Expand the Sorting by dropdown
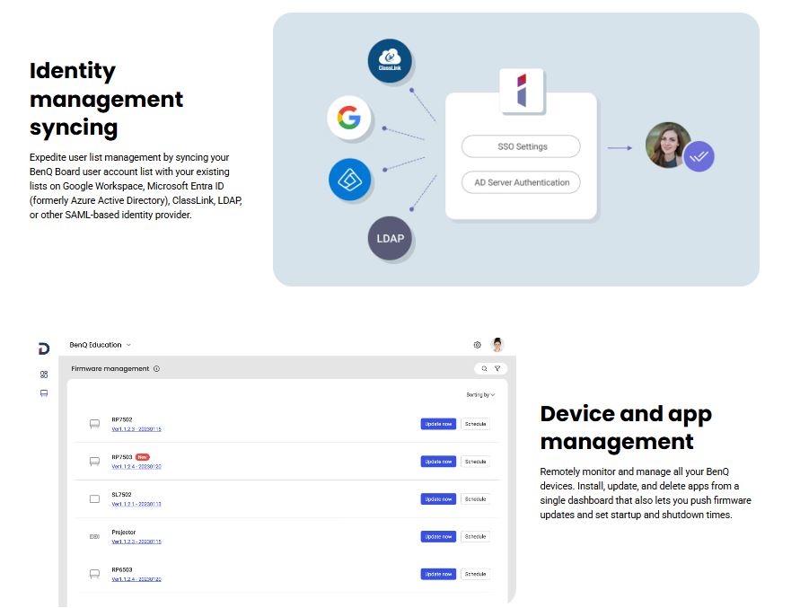Screen dimensions: 800x608 [480, 394]
